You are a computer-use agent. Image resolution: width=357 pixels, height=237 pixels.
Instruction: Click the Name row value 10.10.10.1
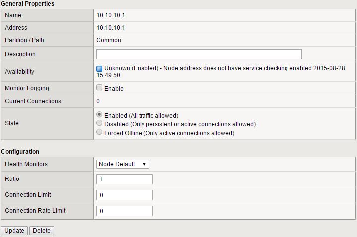tap(111, 15)
